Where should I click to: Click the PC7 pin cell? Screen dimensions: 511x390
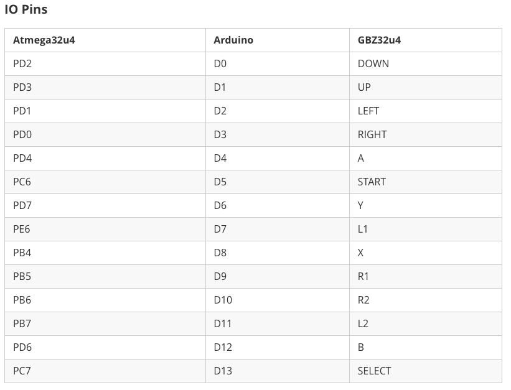[x=105, y=371]
